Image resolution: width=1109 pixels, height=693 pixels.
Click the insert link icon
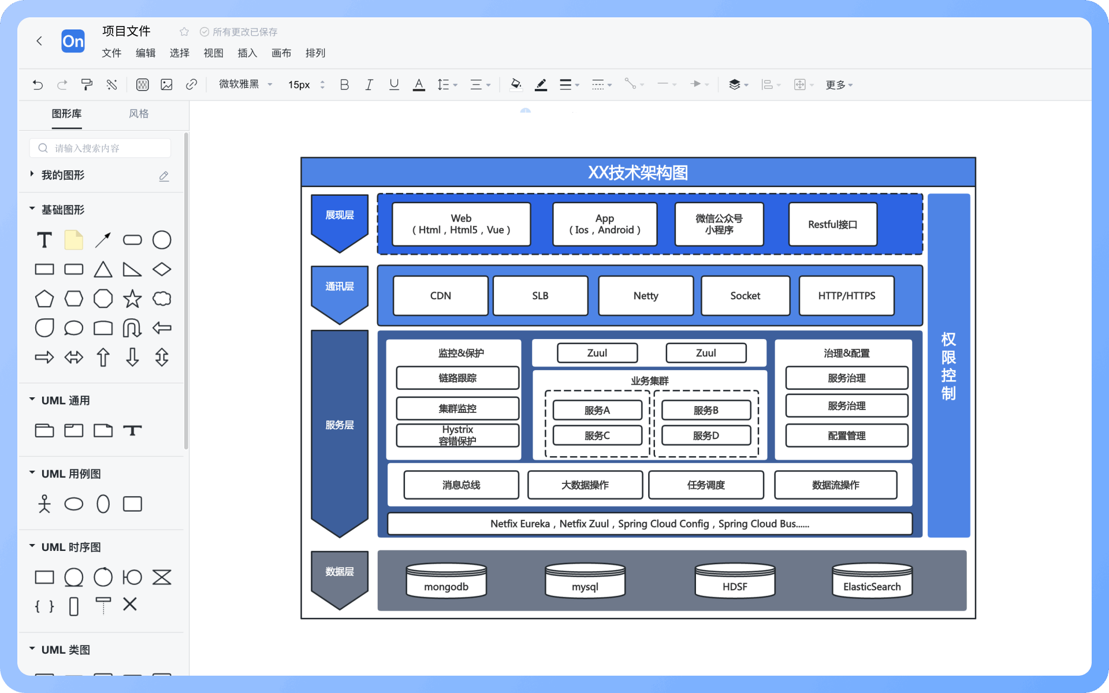191,85
